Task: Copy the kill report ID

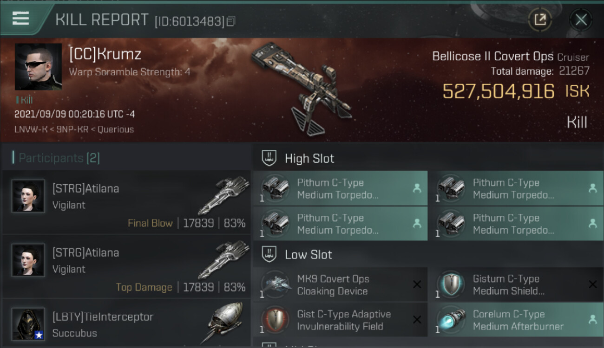Action: point(231,21)
